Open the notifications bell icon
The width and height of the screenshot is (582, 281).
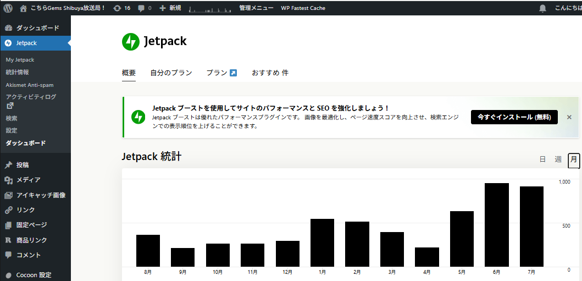coord(542,8)
